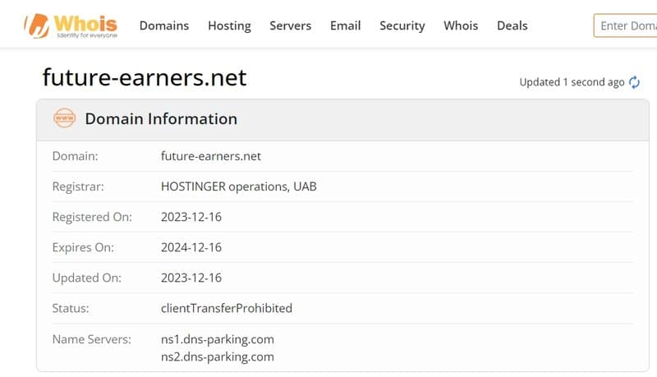Click the Updated 1 second ago text
Screen dimensions: 657x377
[572, 82]
